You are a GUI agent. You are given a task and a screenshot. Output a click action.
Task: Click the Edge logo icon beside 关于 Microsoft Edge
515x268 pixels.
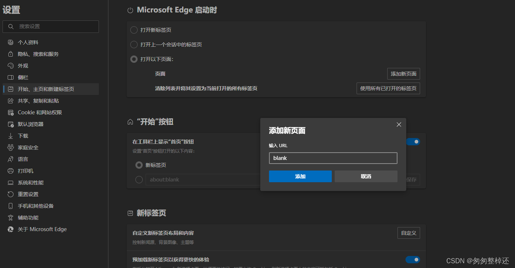coord(11,229)
